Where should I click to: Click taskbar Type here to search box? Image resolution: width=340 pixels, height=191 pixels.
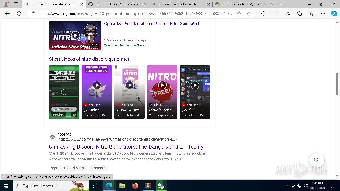[x=51, y=186]
